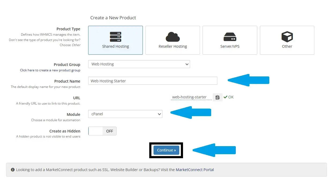Click the Server/VPS text label

(230, 46)
